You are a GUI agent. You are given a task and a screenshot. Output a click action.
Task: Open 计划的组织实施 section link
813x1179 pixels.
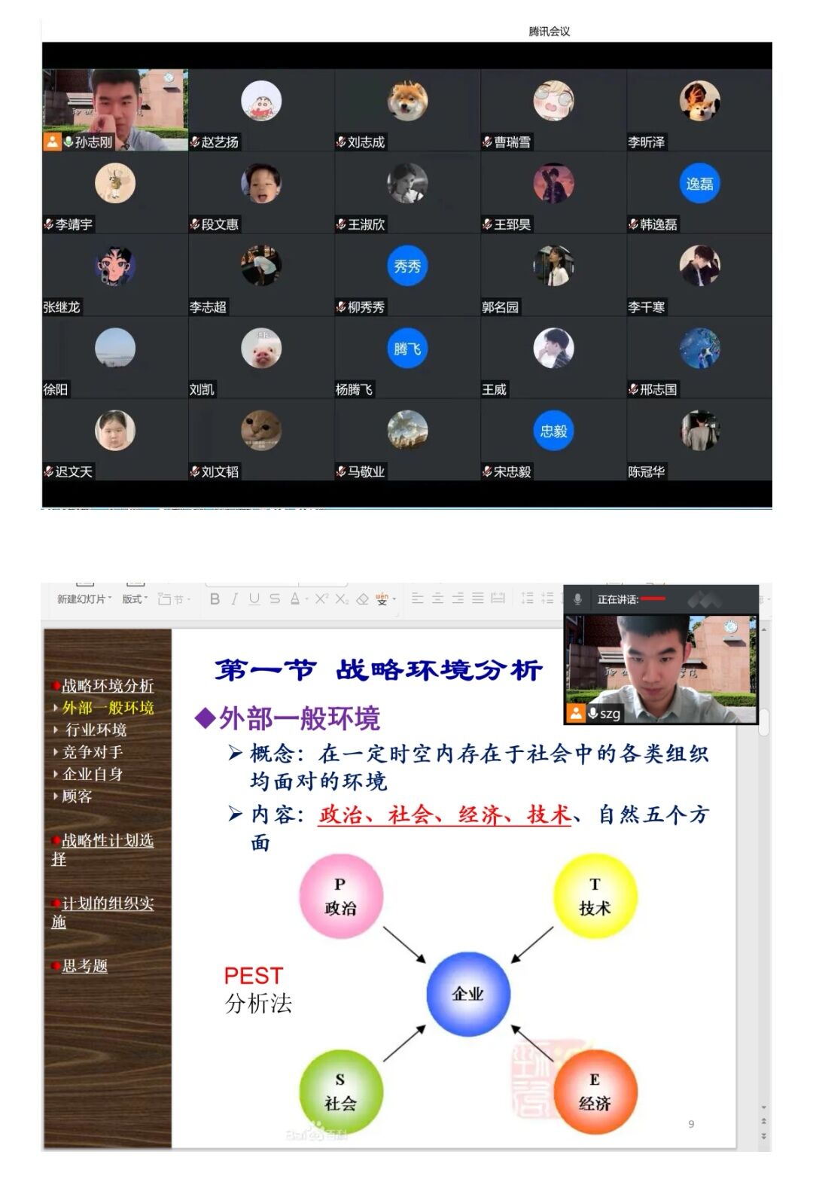coord(102,912)
